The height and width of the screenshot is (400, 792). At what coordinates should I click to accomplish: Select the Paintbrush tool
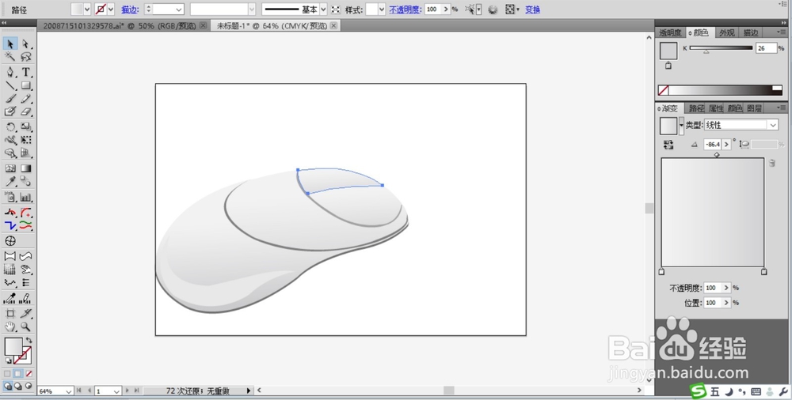10,98
